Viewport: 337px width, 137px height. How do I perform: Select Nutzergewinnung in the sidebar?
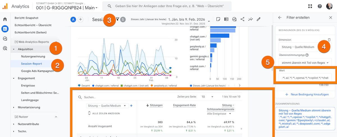pyautogui.click(x=33, y=56)
